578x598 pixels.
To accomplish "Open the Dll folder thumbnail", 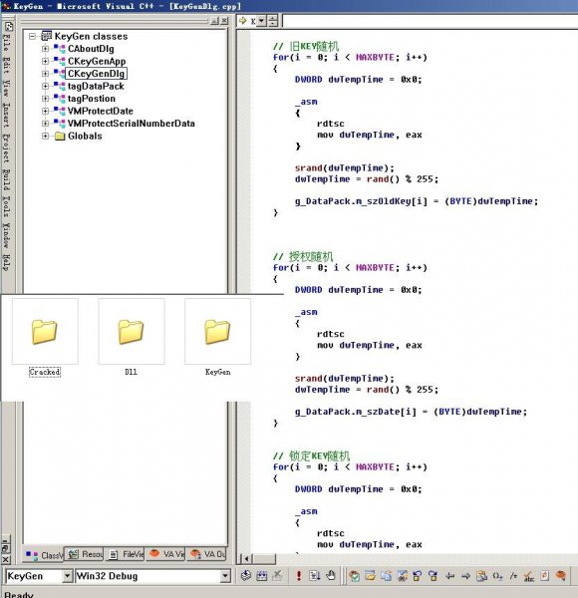I will point(132,332).
